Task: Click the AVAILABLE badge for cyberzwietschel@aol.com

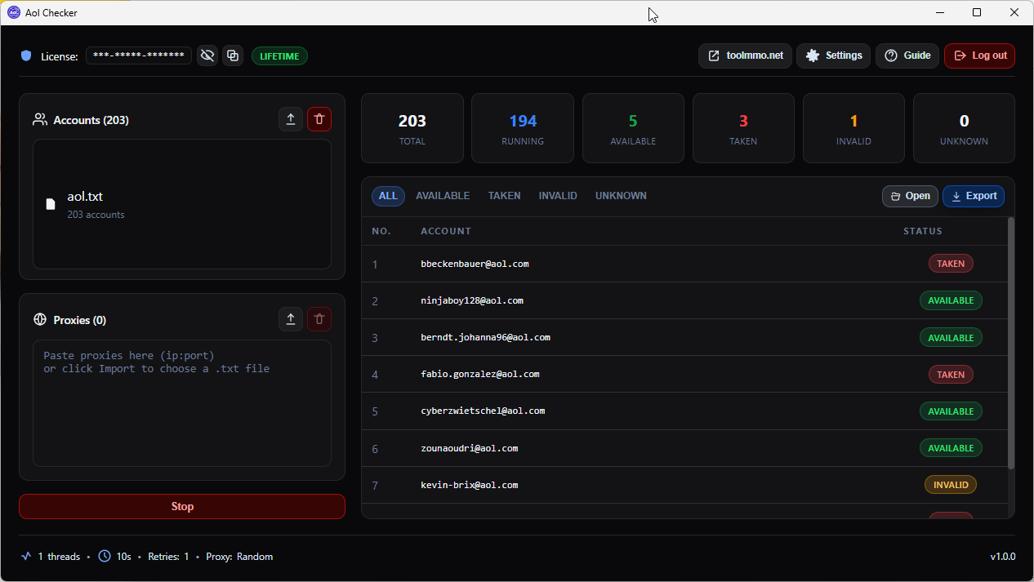Action: pyautogui.click(x=951, y=411)
